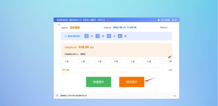
Task: Click the 正在竞价 status text
Action: (x=75, y=28)
